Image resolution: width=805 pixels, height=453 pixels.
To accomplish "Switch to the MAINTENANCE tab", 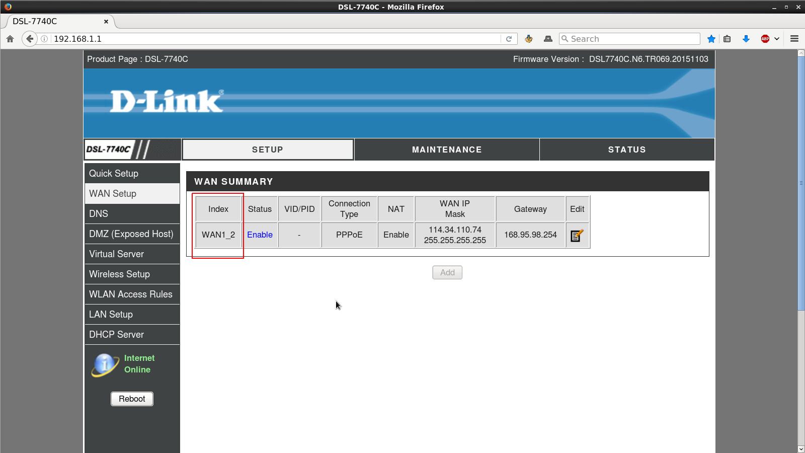I will [447, 149].
